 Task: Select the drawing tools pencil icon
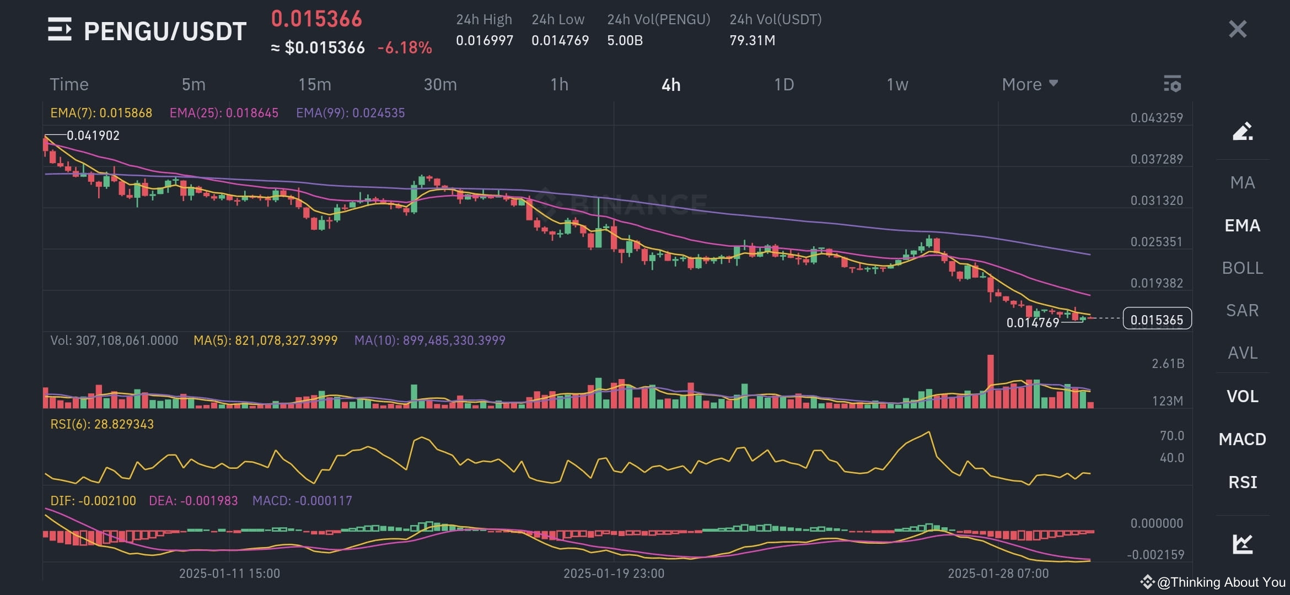[x=1243, y=131]
